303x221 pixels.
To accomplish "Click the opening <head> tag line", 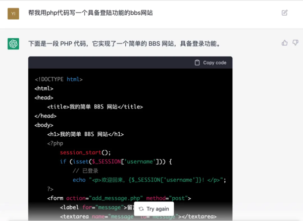I will pos(44,98).
